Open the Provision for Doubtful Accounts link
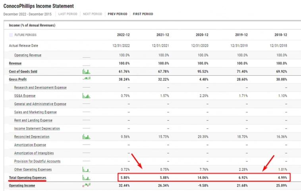 [x=37, y=161]
